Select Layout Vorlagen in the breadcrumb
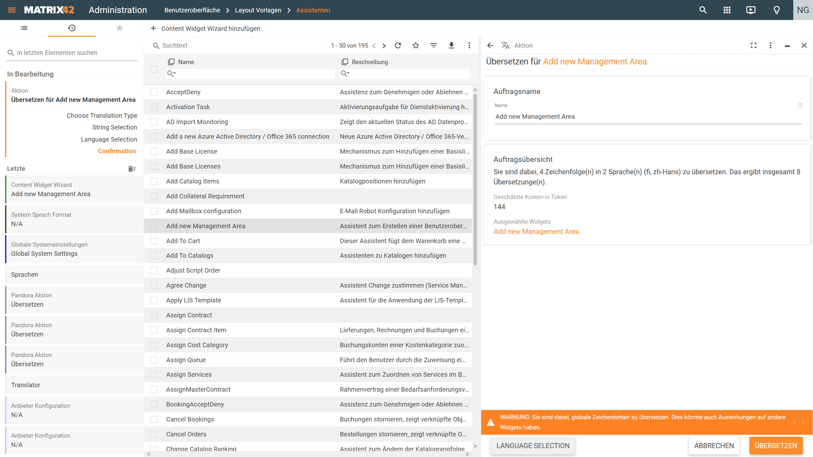This screenshot has width=813, height=457. coord(258,10)
